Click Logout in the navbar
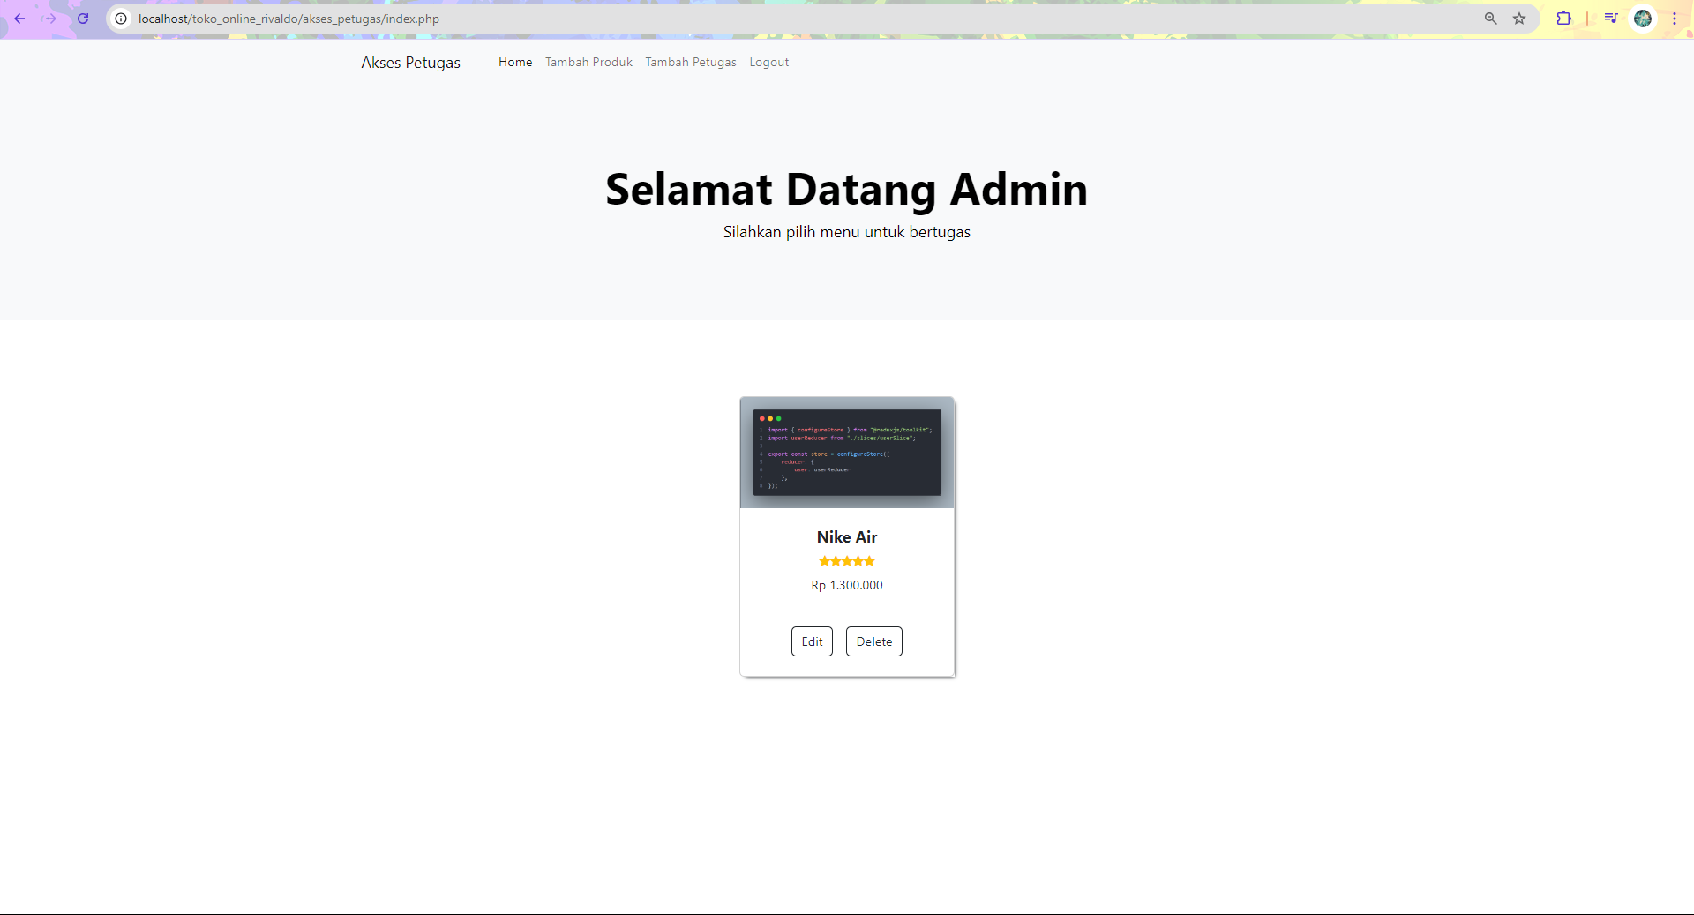The height and width of the screenshot is (915, 1694). [768, 63]
